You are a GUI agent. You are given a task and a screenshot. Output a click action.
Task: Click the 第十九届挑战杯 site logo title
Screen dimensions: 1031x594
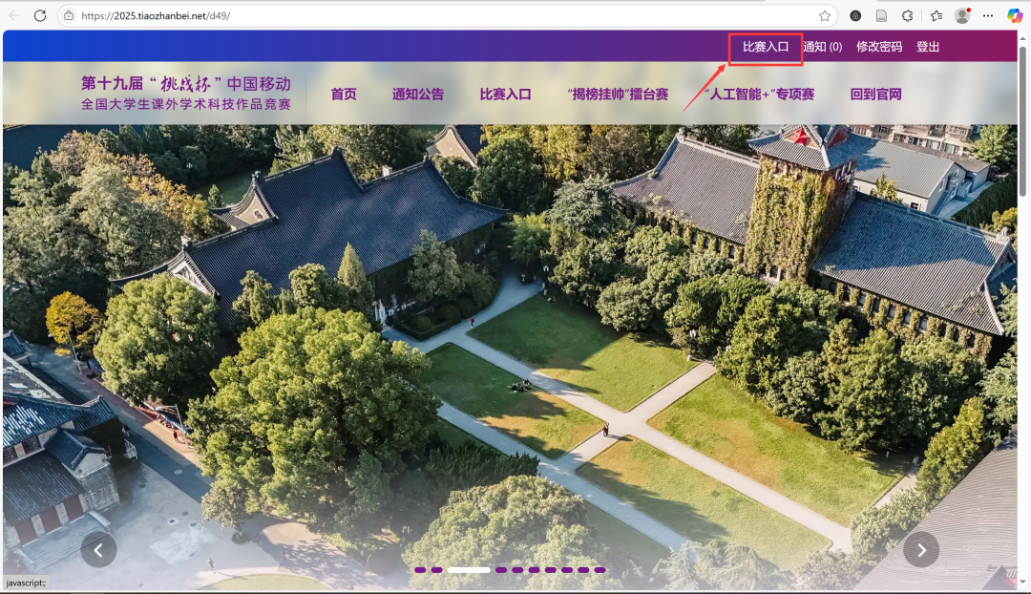(x=186, y=93)
